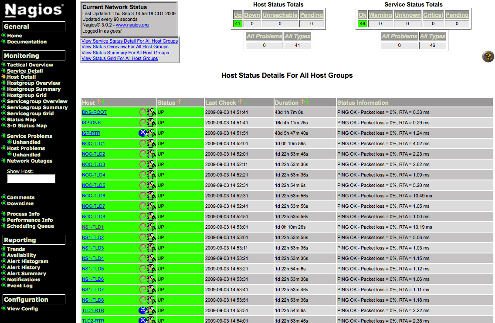Open service status icon for NS1-TLD8

tap(152, 300)
